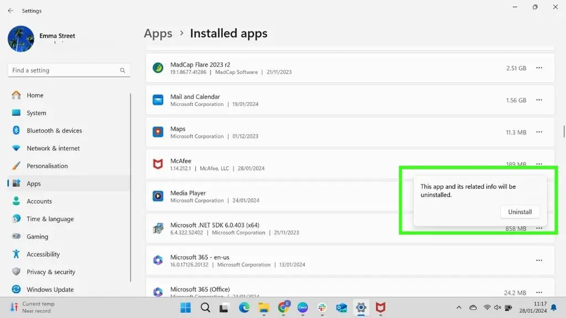Viewport: 566px width, 318px height.
Task: Launch Microsoft Edge from the taskbar
Action: point(244,308)
